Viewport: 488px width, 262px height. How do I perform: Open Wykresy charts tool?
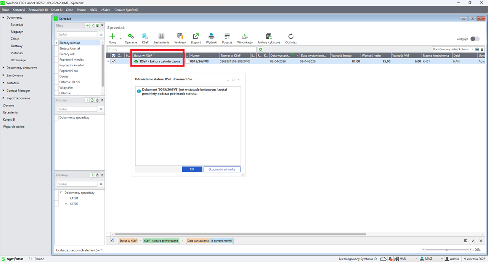(x=180, y=36)
